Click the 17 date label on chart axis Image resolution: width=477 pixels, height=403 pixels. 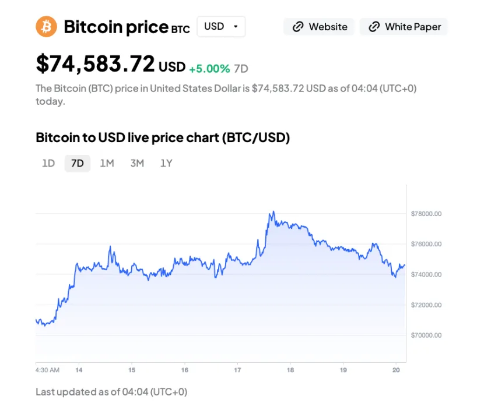[x=237, y=370]
